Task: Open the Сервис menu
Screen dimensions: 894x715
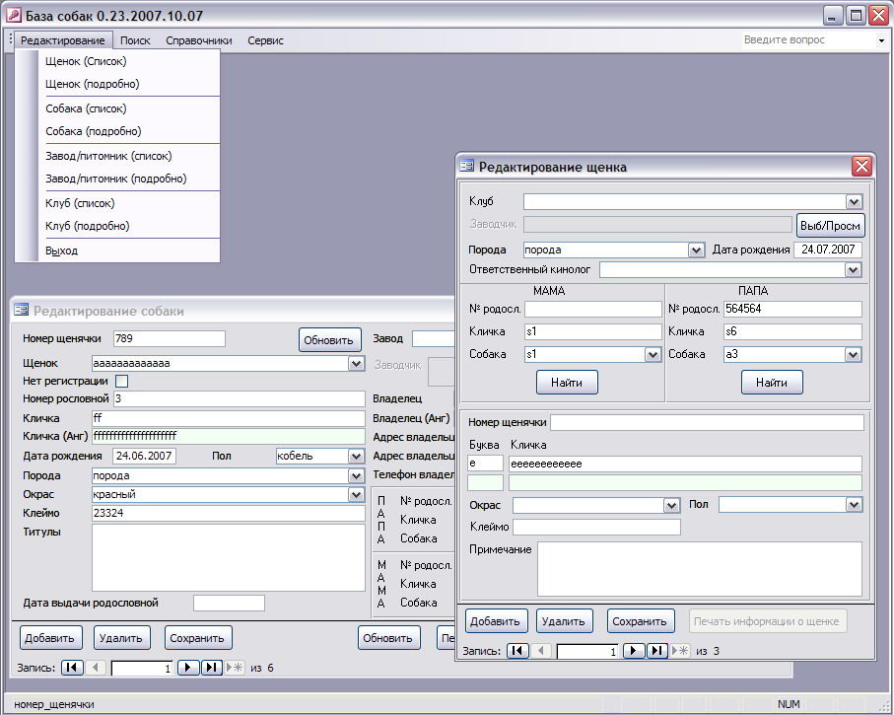Action: tap(266, 40)
